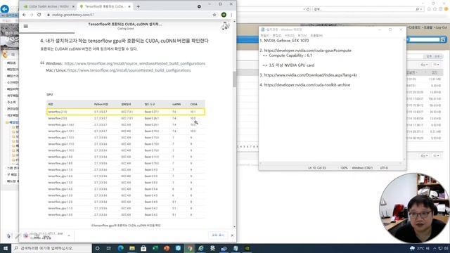The height and width of the screenshot is (253, 450).
Task: Open Task View on the taskbar
Action: pyautogui.click(x=109, y=248)
